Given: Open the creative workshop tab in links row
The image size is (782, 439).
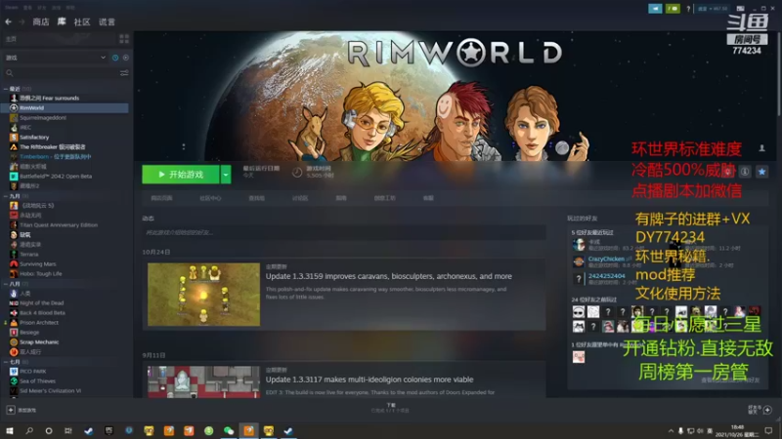Looking at the screenshot, I should pyautogui.click(x=384, y=198).
